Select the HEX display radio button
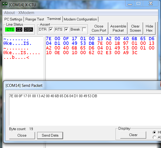The width and height of the screenshot is (161, 148). click(155, 132)
